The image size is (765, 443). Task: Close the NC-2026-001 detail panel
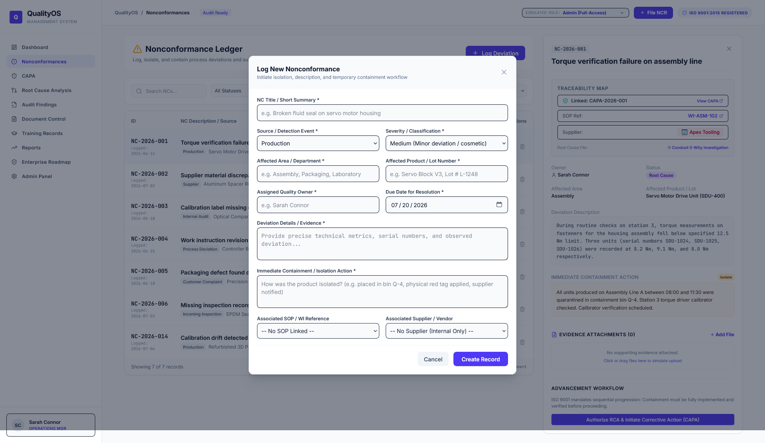(729, 49)
